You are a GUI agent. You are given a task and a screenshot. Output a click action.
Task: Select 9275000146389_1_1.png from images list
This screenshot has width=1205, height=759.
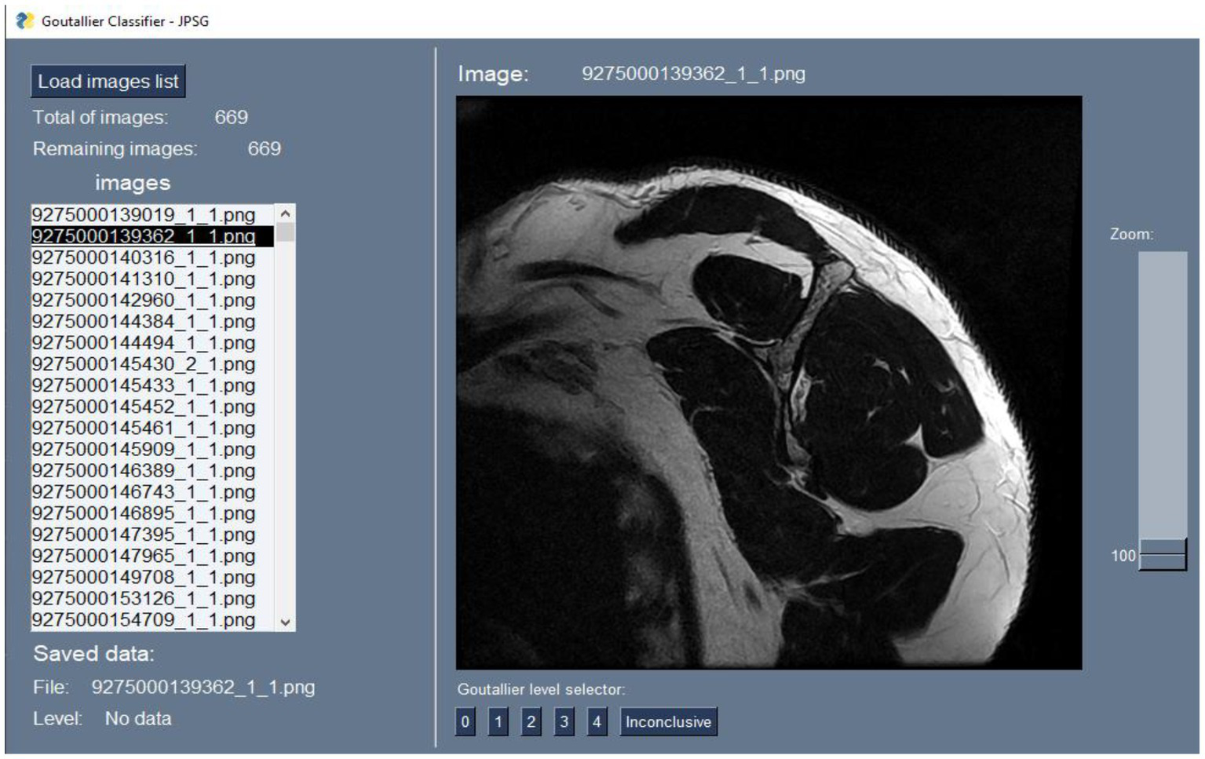[144, 471]
